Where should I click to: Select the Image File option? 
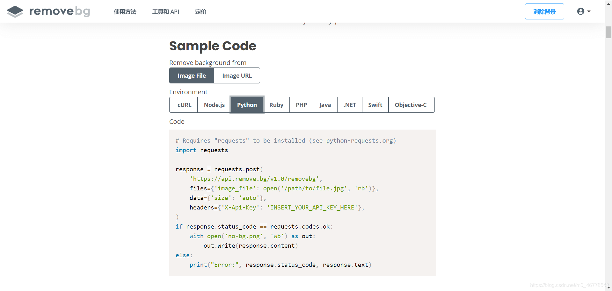(x=192, y=76)
